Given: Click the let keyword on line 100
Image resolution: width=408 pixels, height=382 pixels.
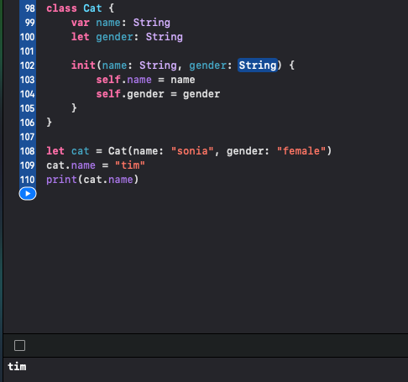Looking at the screenshot, I should [x=81, y=37].
